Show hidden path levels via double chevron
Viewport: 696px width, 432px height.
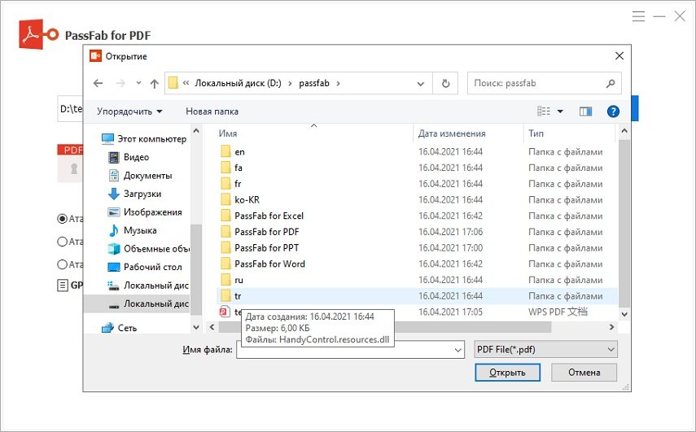tap(186, 83)
